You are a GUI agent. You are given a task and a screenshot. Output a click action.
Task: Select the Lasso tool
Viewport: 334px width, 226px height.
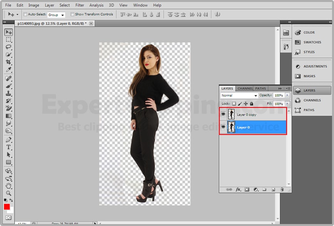(8, 47)
